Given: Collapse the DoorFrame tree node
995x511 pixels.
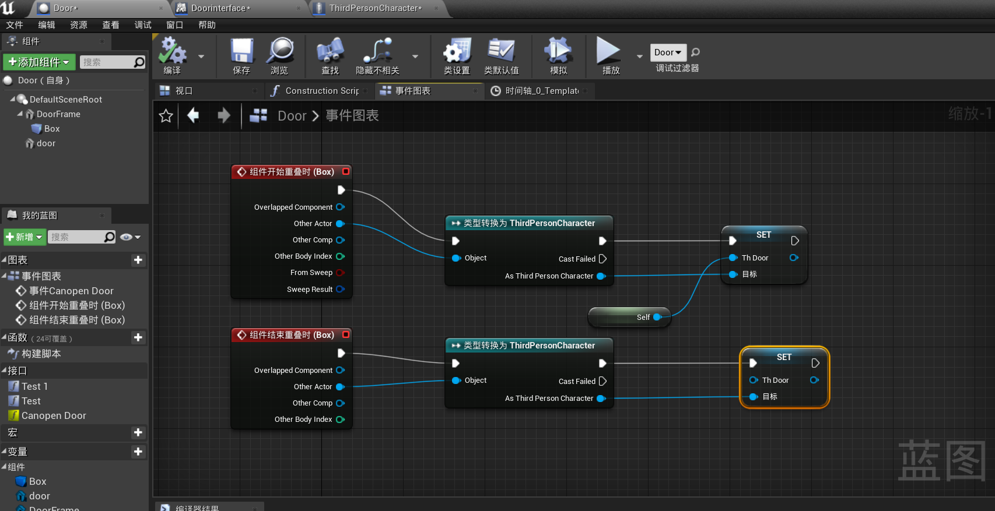Looking at the screenshot, I should point(20,114).
